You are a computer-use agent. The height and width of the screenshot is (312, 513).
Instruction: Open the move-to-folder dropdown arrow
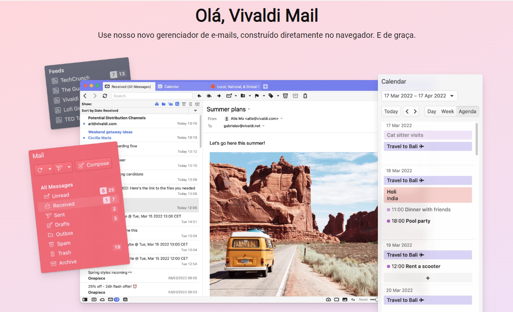pos(250,96)
